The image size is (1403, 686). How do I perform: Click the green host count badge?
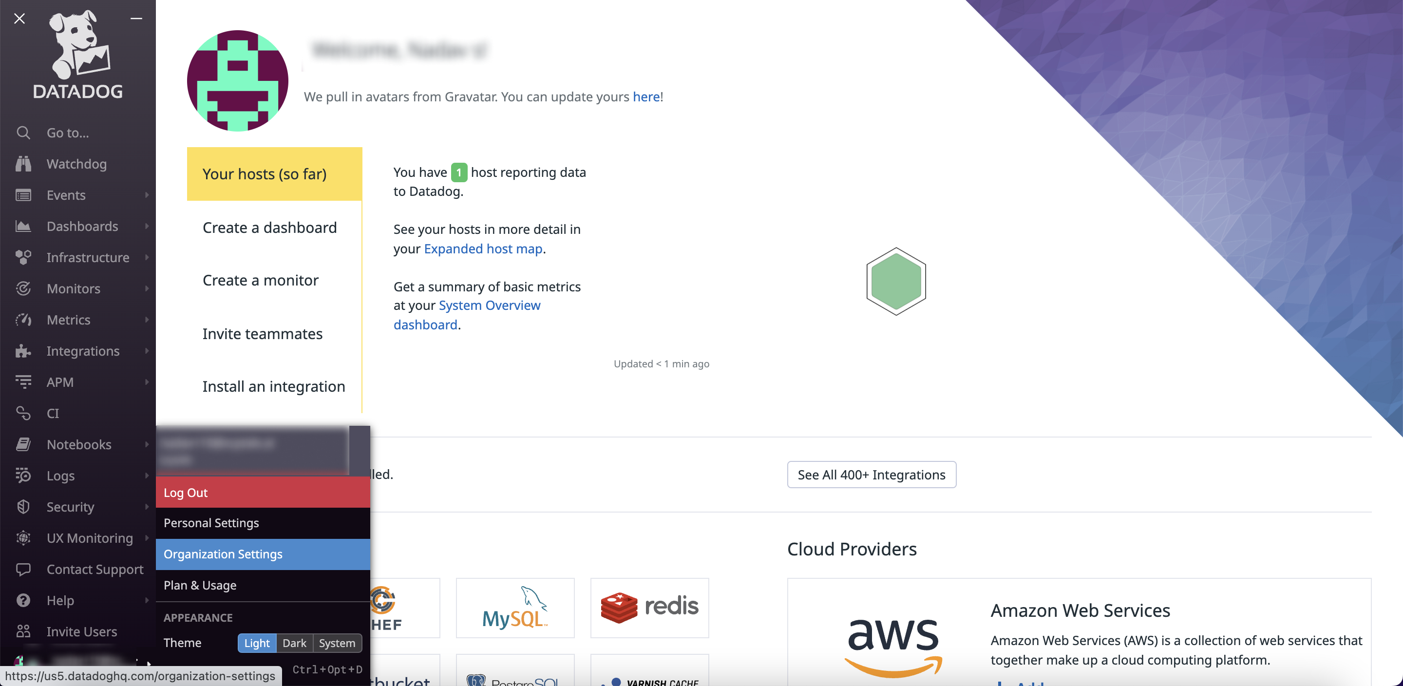[458, 172]
